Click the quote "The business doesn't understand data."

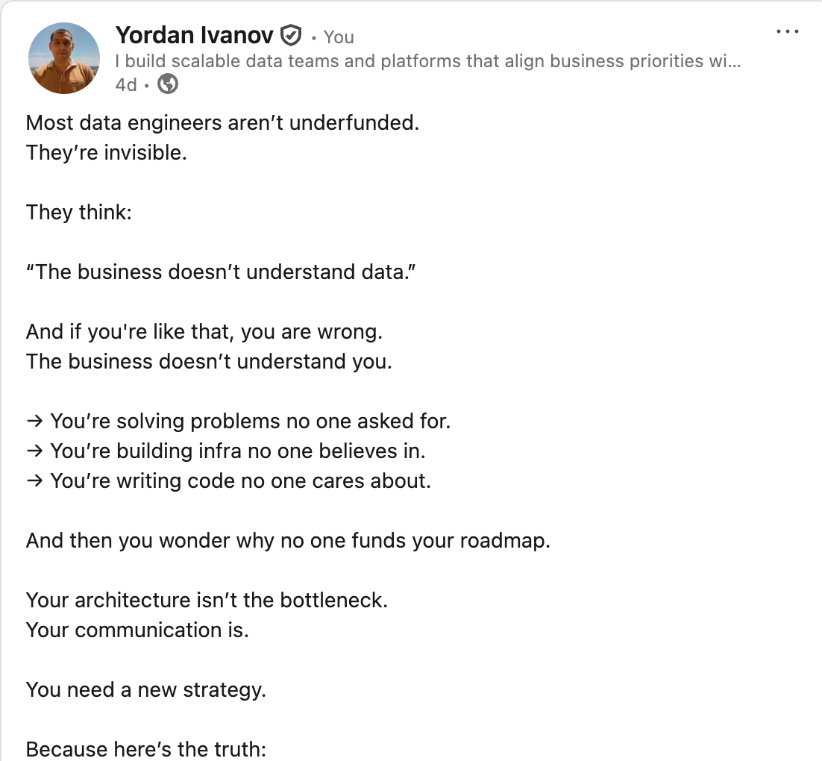pos(221,272)
